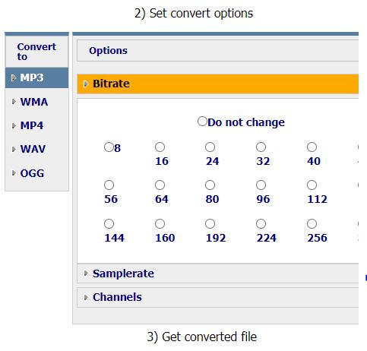367x351 pixels.
Task: Select the 256 bitrate option
Action: click(312, 224)
